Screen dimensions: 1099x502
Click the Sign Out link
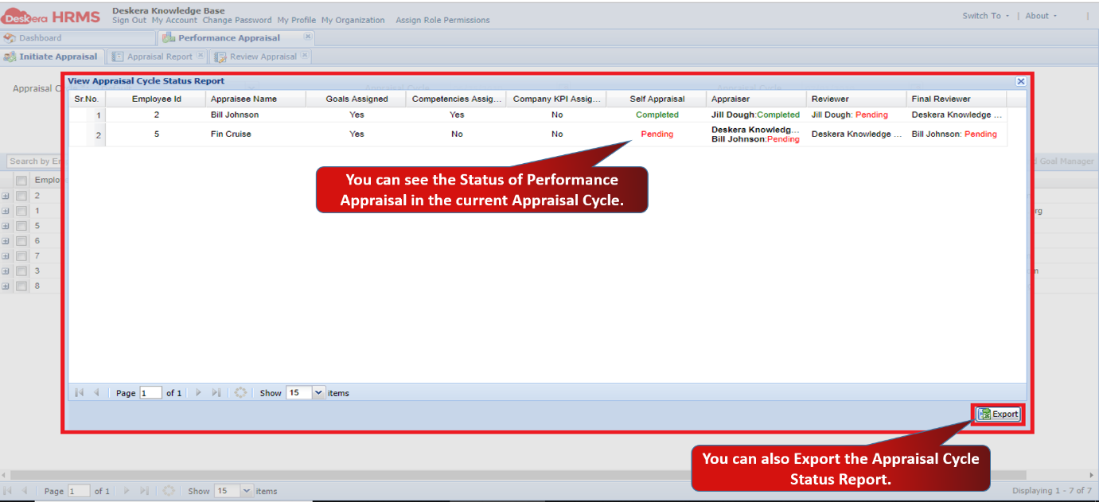coord(129,20)
